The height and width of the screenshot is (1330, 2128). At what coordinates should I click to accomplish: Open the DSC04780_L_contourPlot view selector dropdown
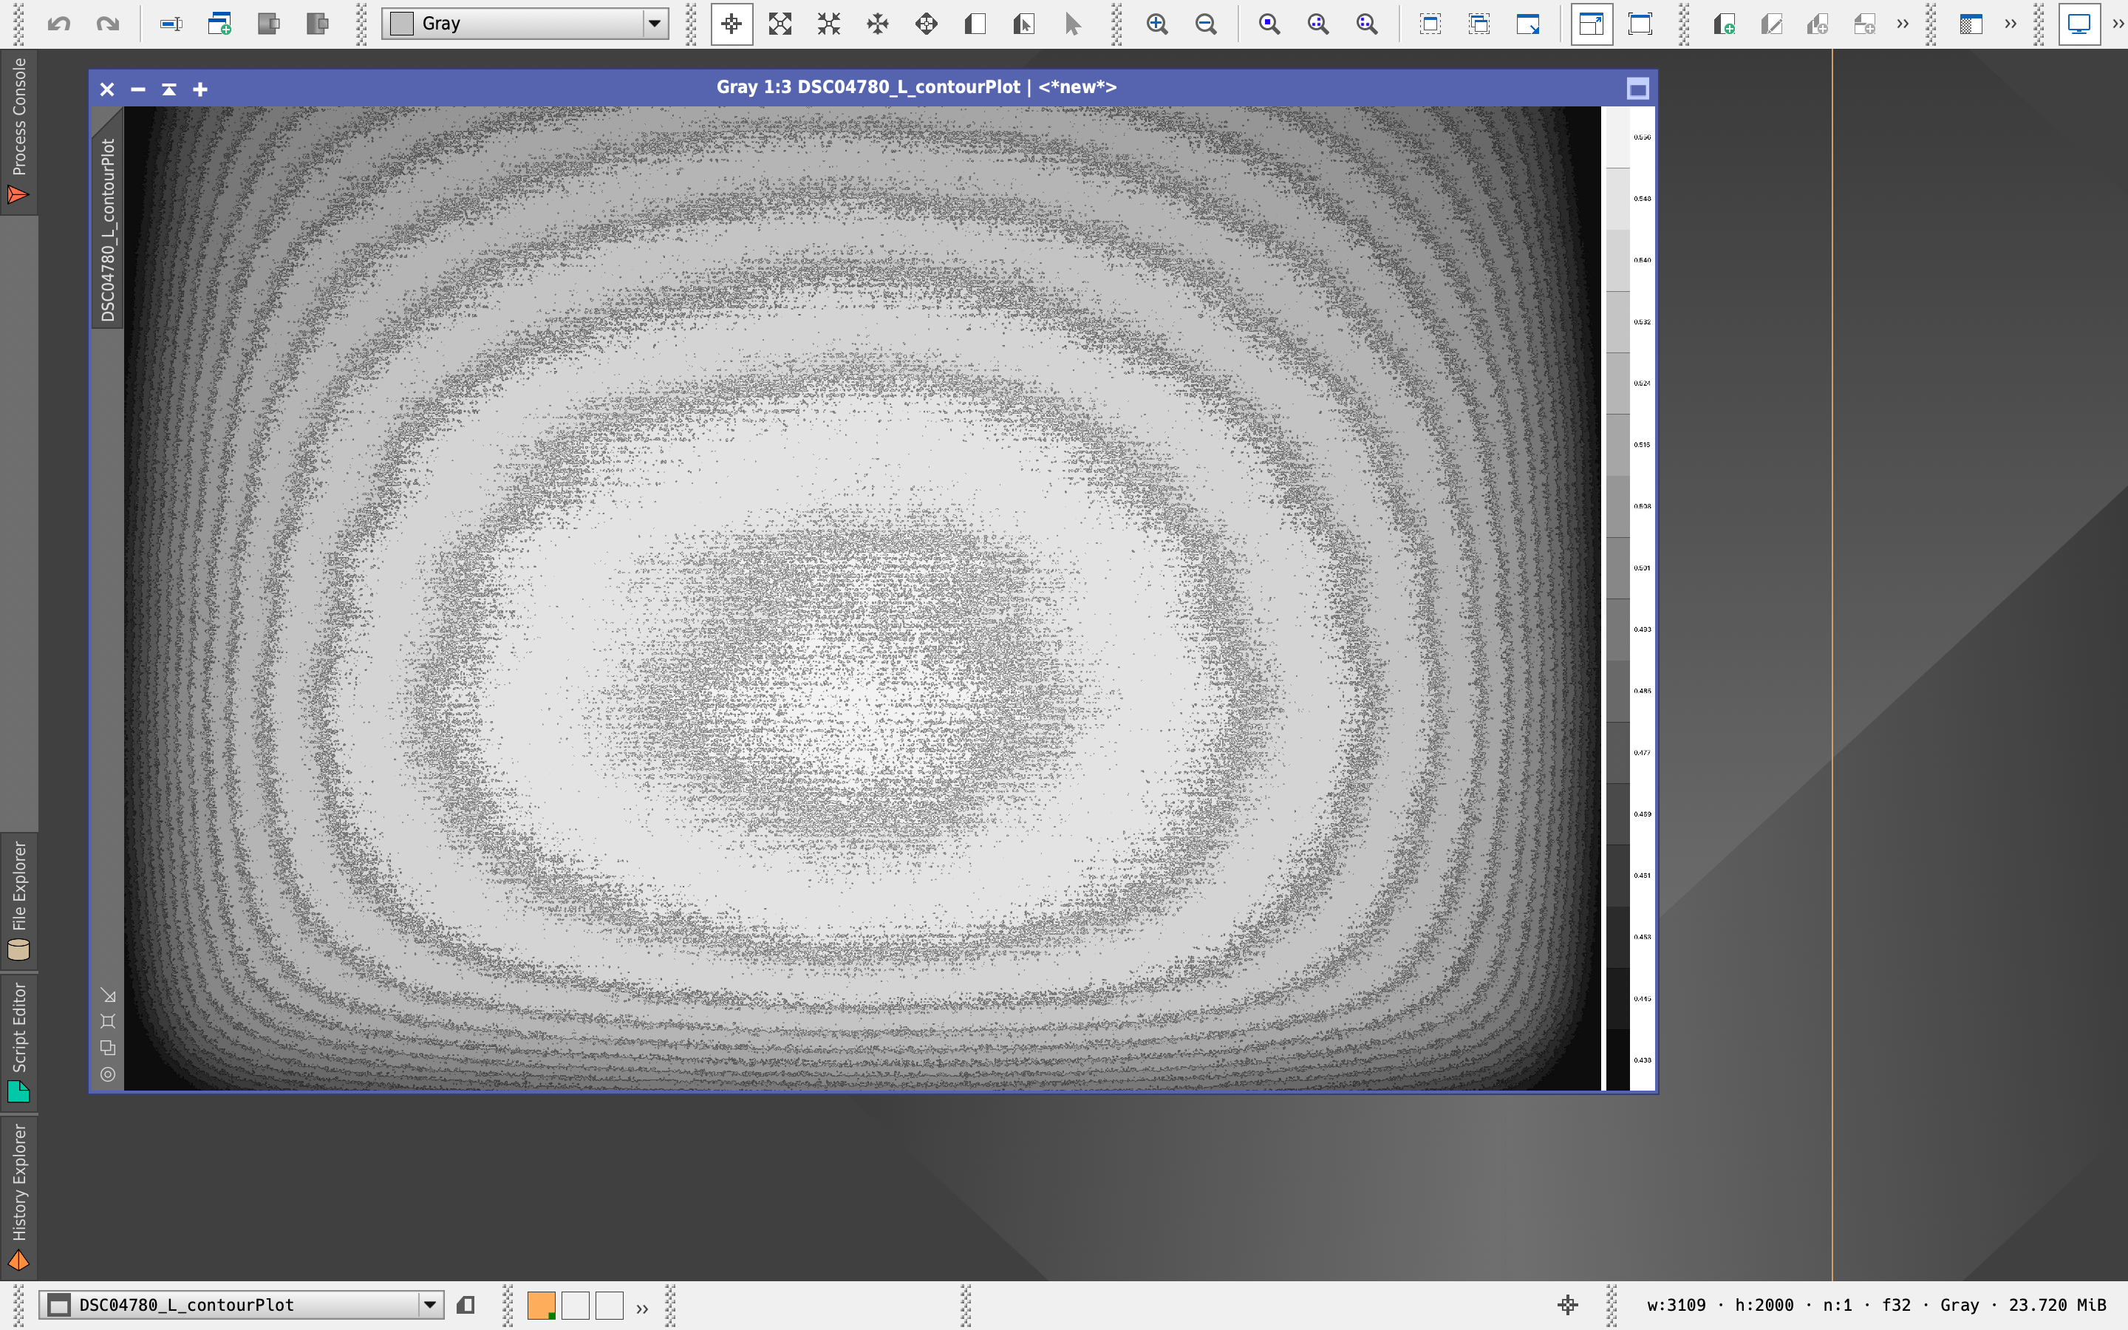[x=242, y=1304]
